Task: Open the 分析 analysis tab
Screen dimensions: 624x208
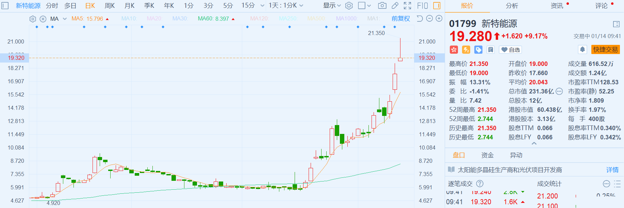Action: (x=512, y=6)
